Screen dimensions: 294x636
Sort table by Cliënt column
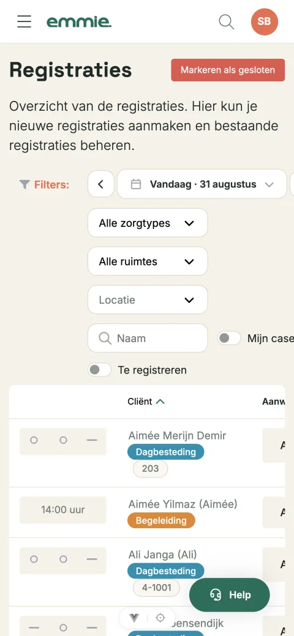tap(146, 402)
